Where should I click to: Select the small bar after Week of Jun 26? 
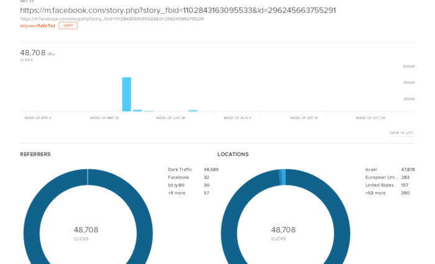click(193, 111)
